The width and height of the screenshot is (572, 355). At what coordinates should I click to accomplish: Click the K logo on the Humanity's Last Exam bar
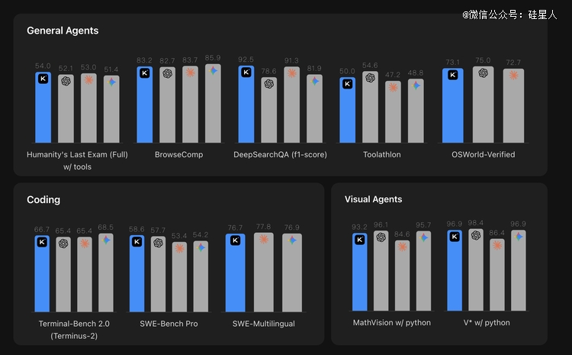tap(43, 78)
